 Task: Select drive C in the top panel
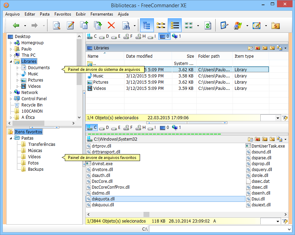coord(92,36)
